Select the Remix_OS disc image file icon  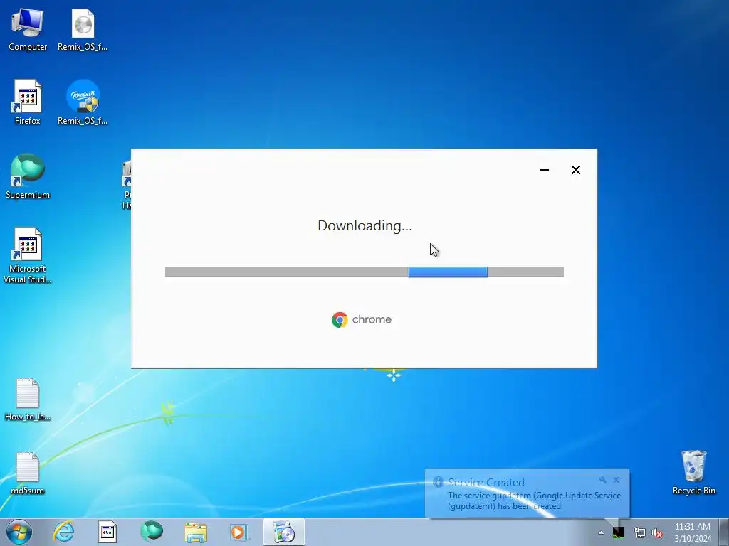pos(83,30)
